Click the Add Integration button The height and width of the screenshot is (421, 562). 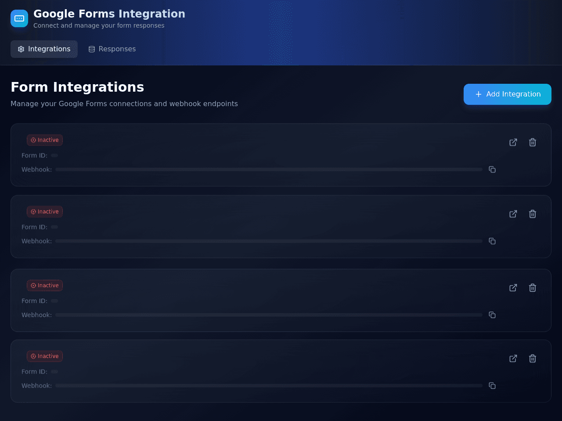(508, 94)
